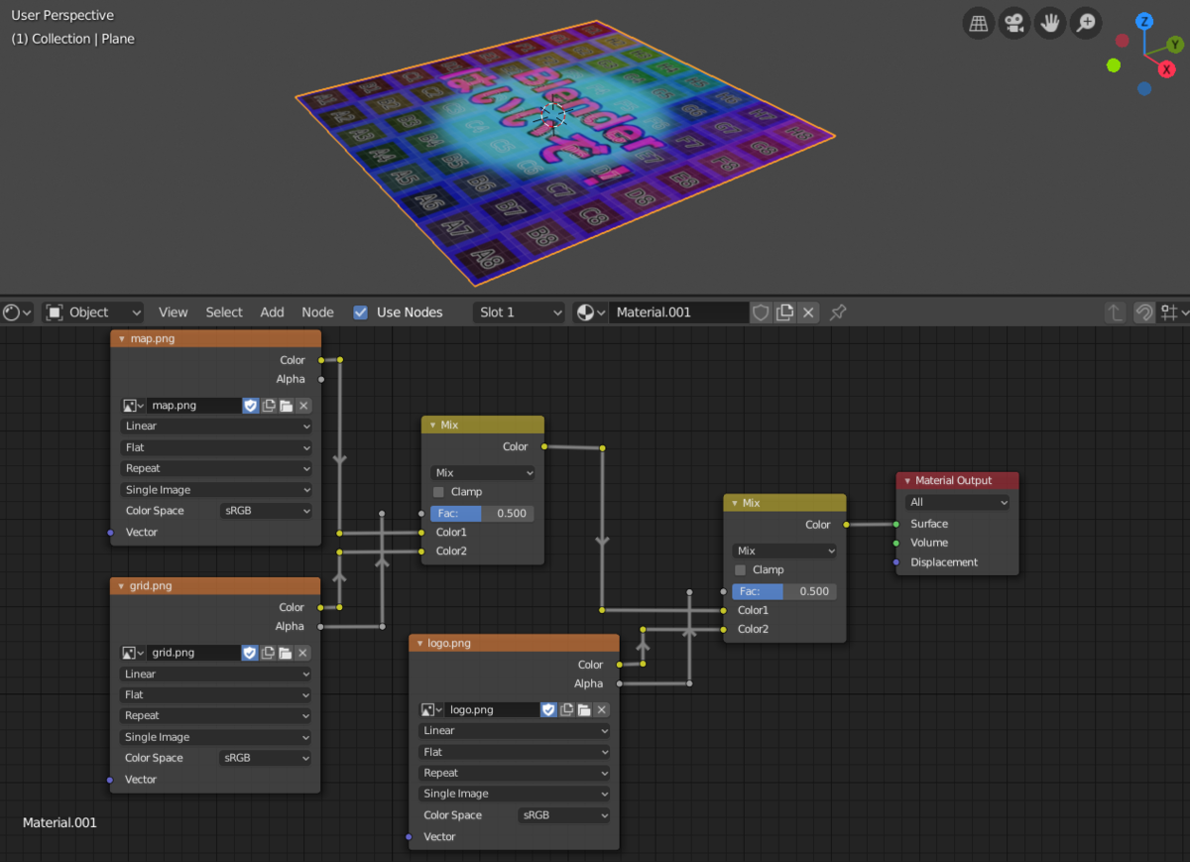1190x862 pixels.
Task: Browse images in the logo.png node
Action: [432, 710]
